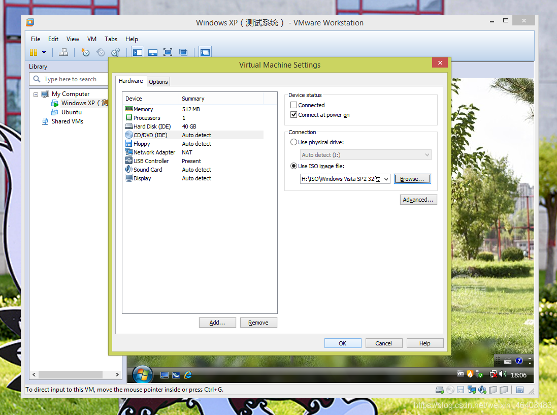Confirm settings with the OK button
Screen dimensions: 557x415
[343, 343]
